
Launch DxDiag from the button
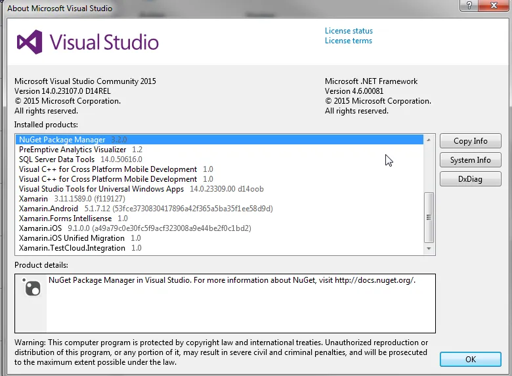click(x=470, y=179)
